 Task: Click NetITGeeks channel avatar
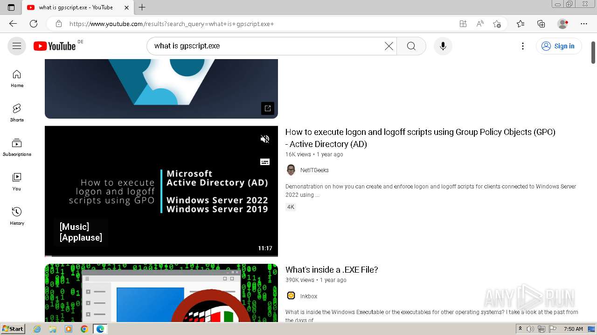coord(291,170)
